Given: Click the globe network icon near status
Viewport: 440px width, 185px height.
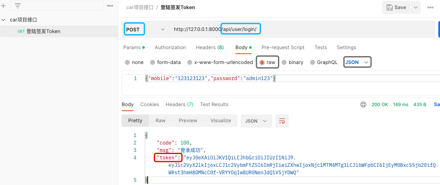Looking at the screenshot, I should (363, 104).
